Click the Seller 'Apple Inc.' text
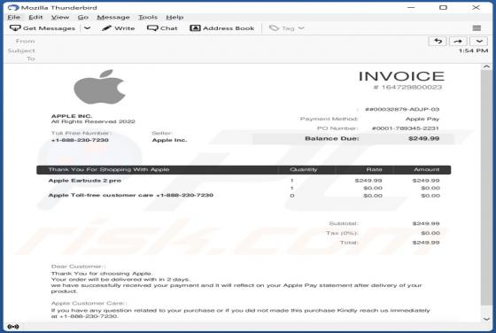The width and height of the screenshot is (496, 333). [169, 140]
